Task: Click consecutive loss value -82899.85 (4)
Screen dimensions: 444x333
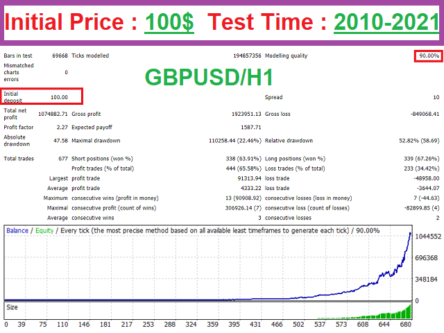Action: (x=422, y=208)
